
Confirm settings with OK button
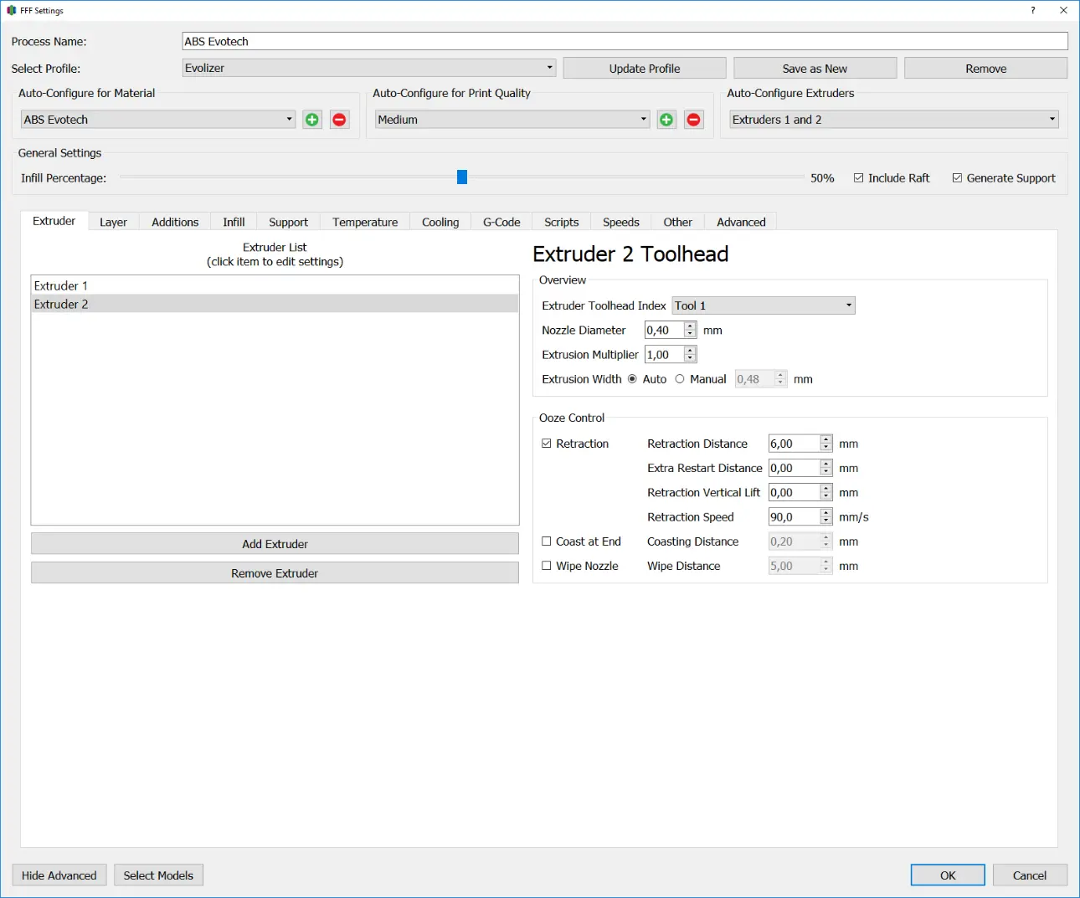pyautogui.click(x=948, y=875)
